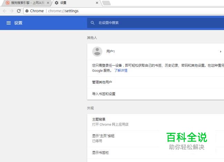The height and width of the screenshot is (162, 224).
Task: Click the 外观 section heading
Action: point(90,108)
